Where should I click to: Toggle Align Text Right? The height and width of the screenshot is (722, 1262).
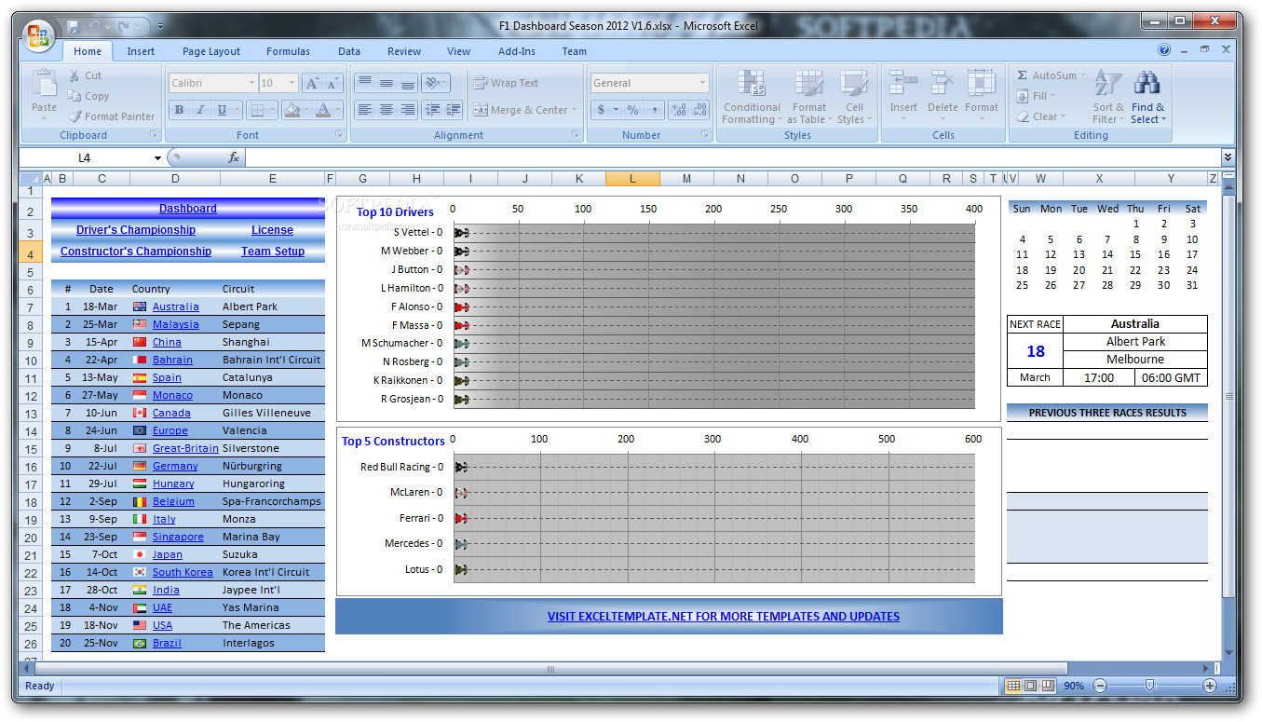click(407, 110)
